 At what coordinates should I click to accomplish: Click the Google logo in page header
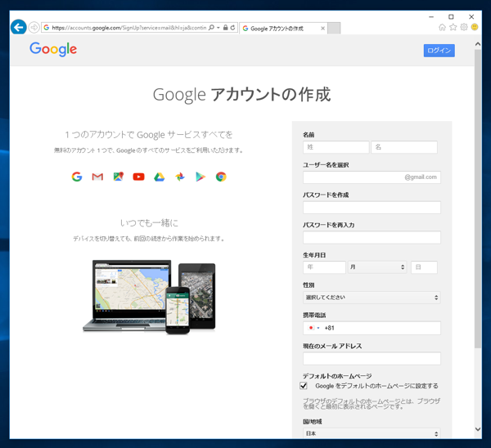53,49
